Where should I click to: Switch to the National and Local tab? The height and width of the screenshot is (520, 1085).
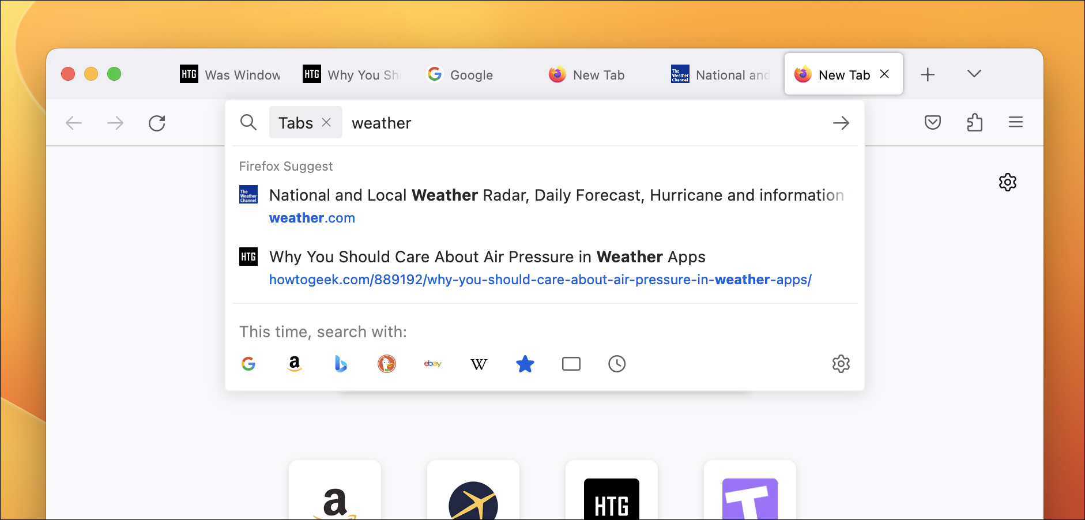click(x=721, y=74)
